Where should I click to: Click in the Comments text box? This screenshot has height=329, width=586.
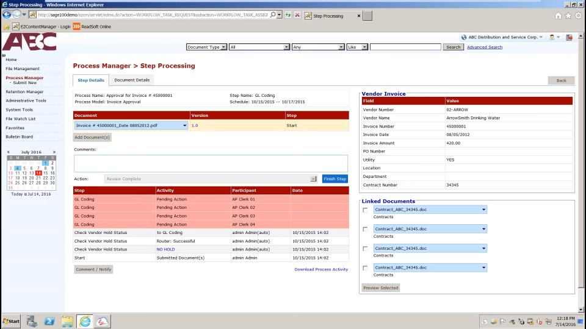[x=211, y=163]
